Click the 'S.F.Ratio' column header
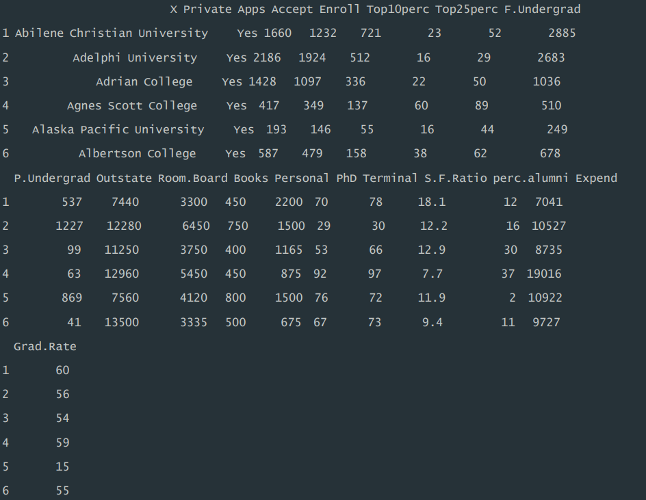This screenshot has width=646, height=500. point(456,179)
